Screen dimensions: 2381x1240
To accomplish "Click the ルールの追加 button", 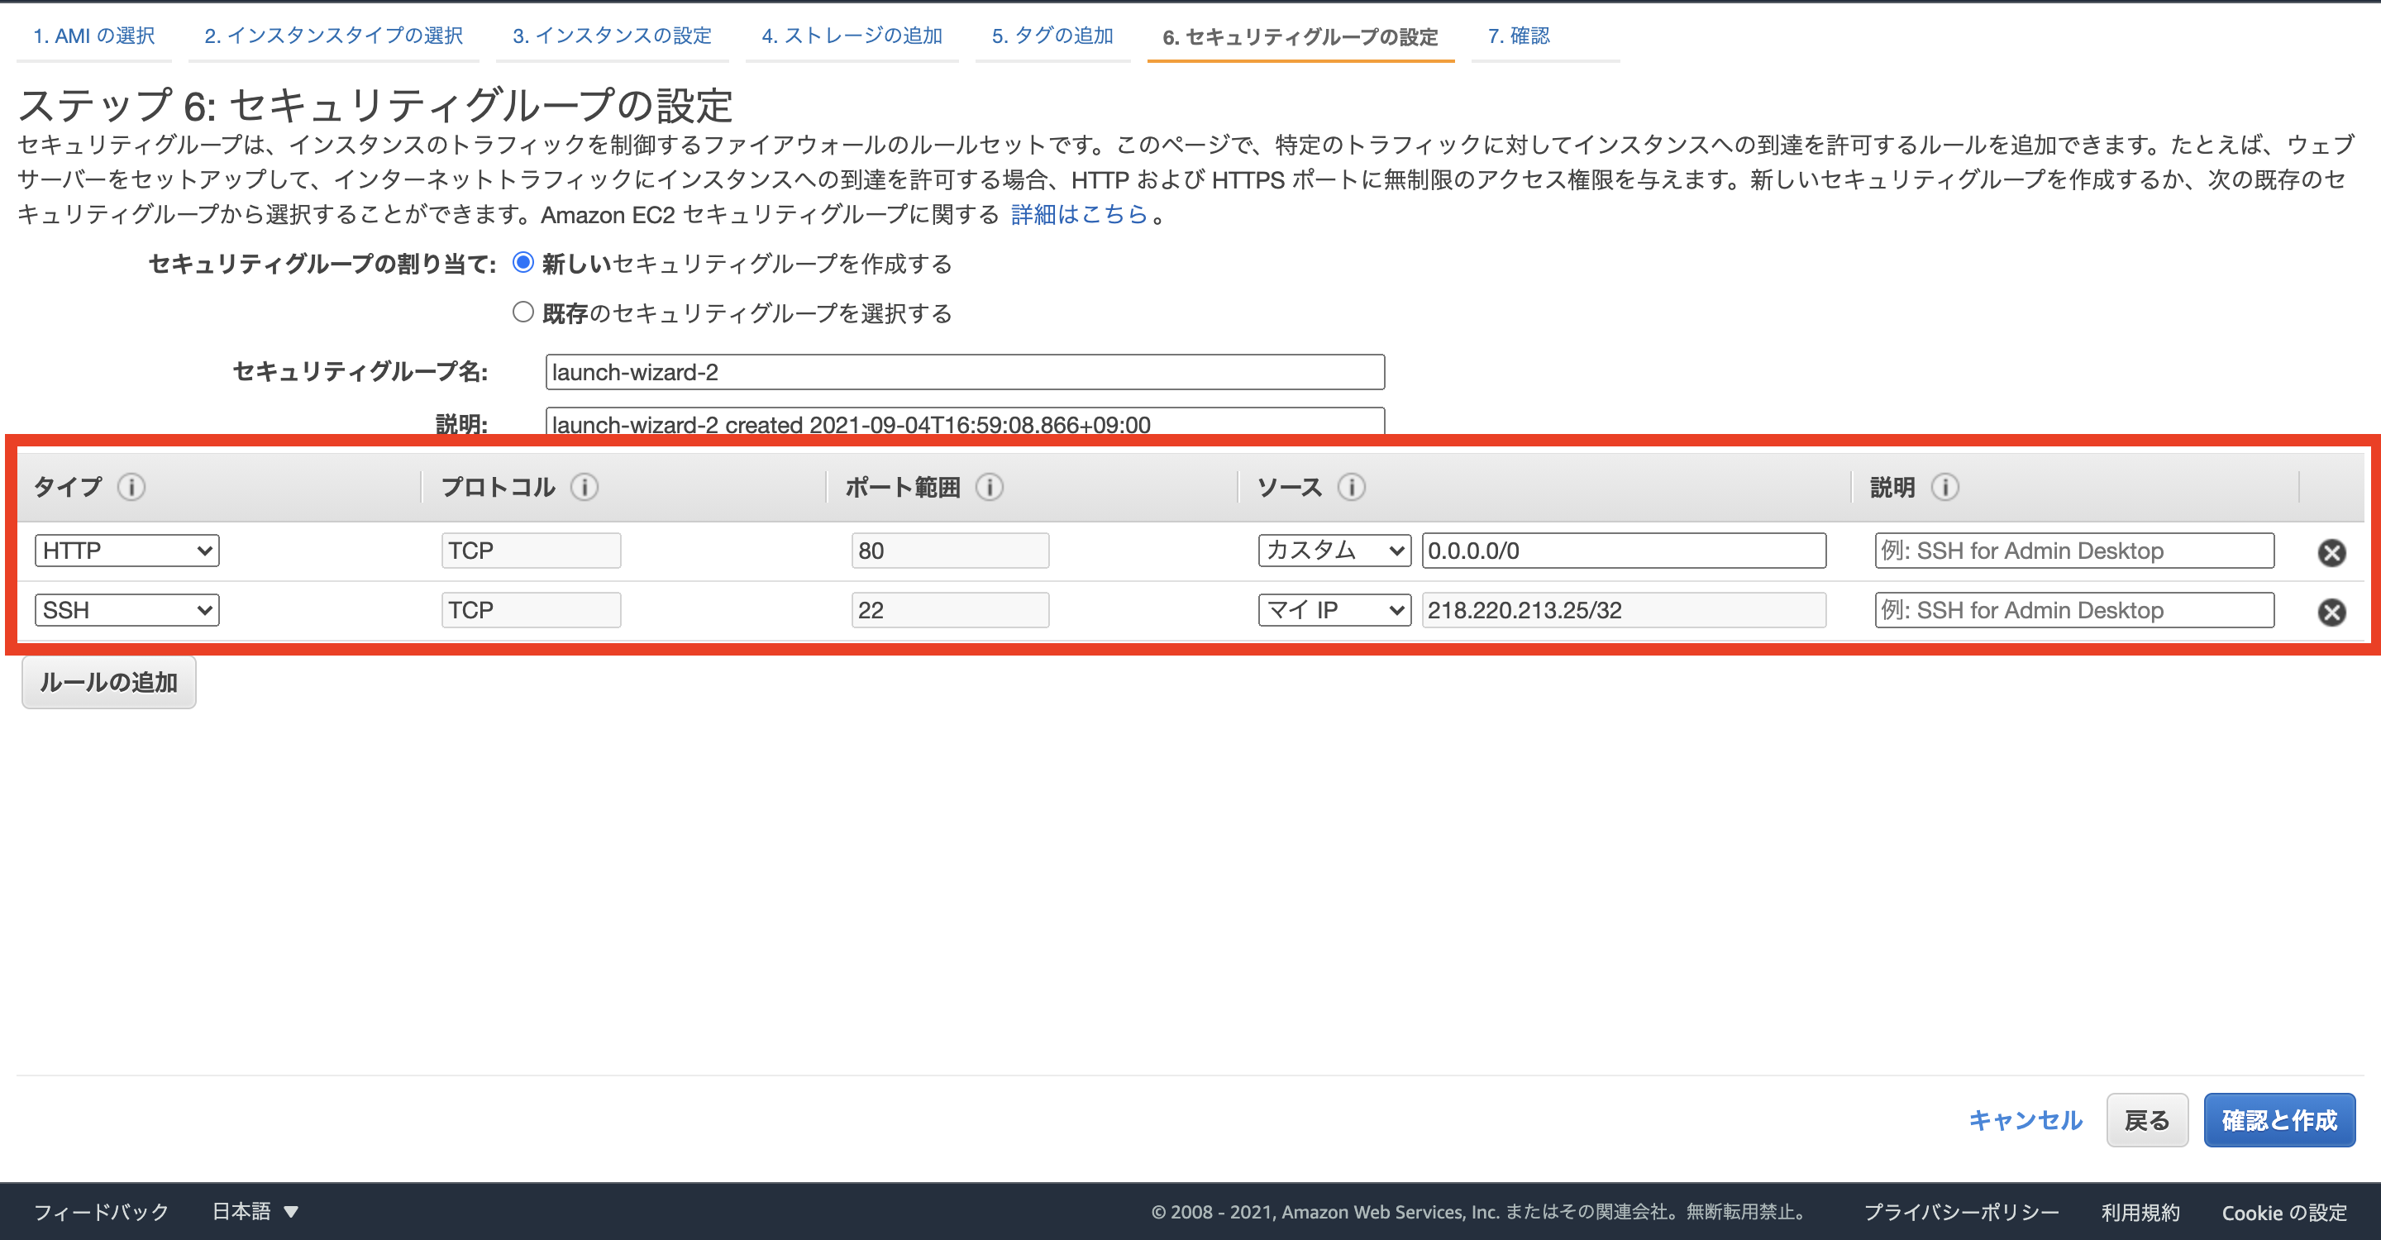I will pyautogui.click(x=108, y=681).
